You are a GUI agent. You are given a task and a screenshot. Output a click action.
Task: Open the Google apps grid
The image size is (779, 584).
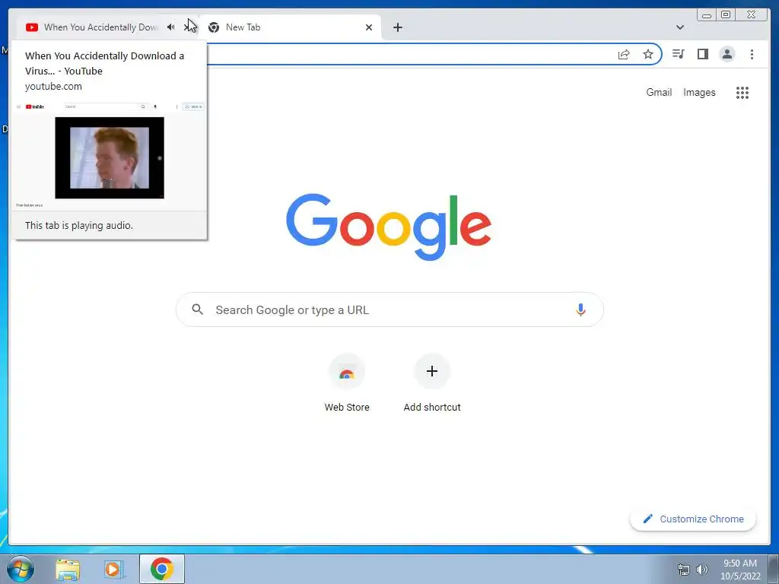coord(742,92)
